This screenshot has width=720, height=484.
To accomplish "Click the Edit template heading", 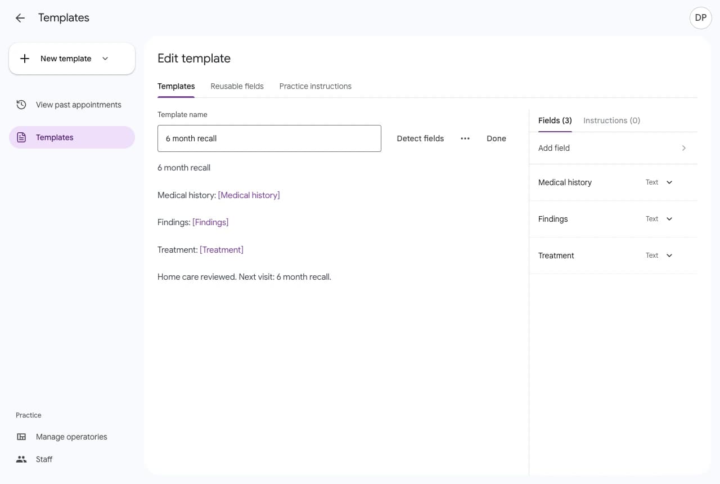I will tap(194, 59).
